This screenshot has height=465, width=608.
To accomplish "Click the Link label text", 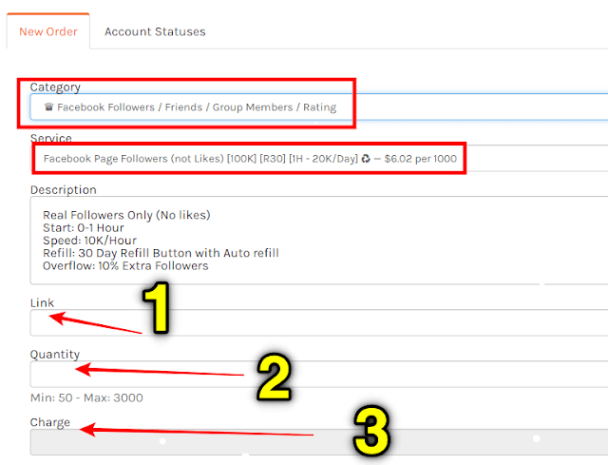I will coord(42,302).
